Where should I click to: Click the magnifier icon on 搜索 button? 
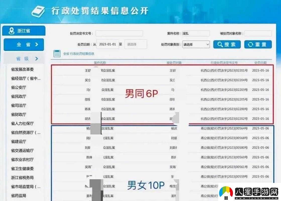(x=220, y=44)
